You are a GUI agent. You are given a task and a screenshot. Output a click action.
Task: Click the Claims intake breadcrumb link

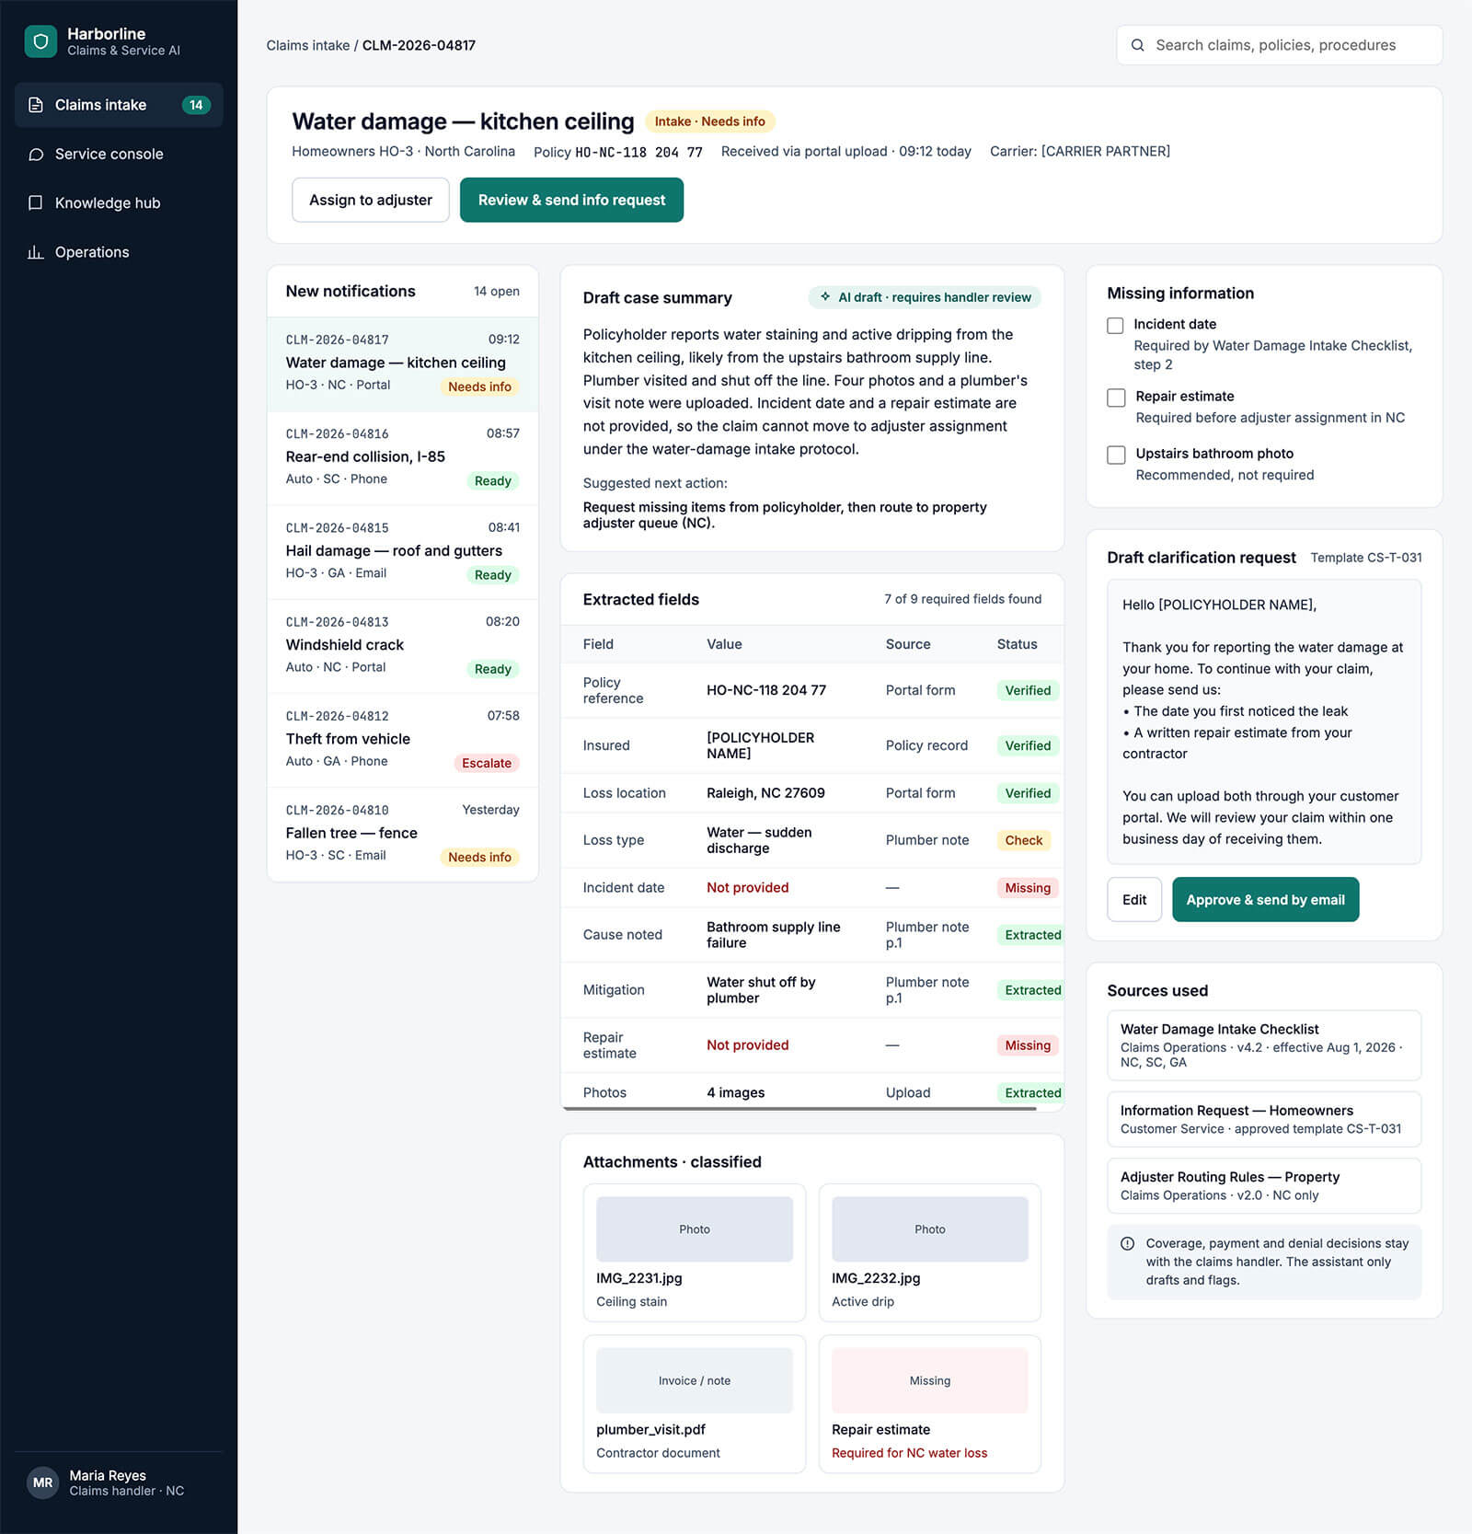(x=308, y=45)
